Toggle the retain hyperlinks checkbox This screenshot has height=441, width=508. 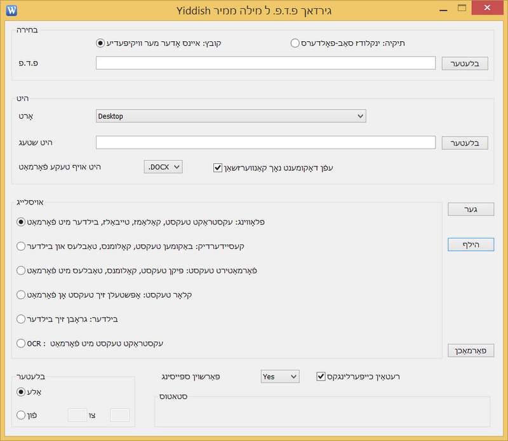[x=321, y=377]
